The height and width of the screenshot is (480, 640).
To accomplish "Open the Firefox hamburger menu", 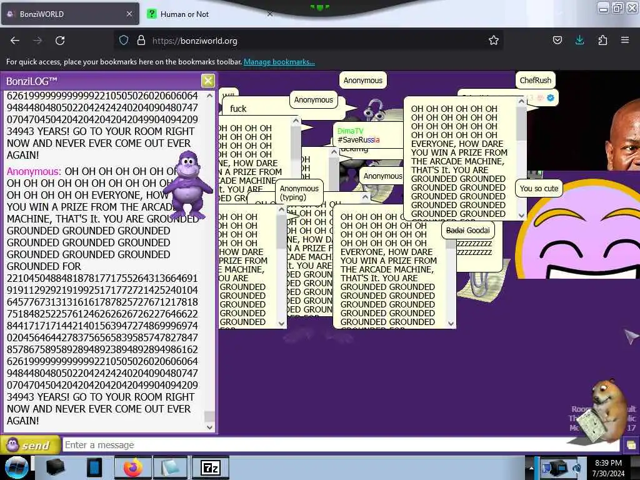I will (625, 40).
